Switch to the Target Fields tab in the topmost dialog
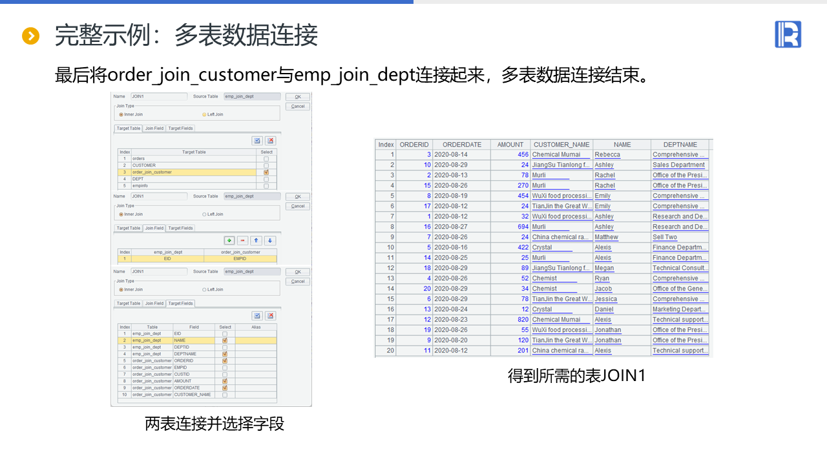The width and height of the screenshot is (827, 465). (180, 129)
